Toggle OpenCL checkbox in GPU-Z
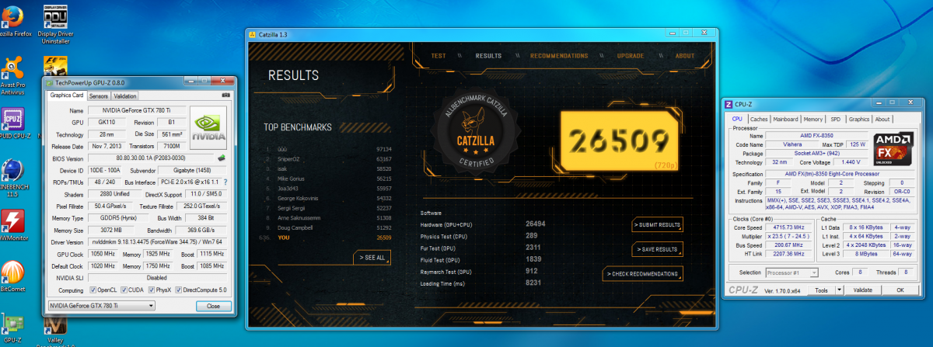This screenshot has height=347, width=933. click(93, 290)
